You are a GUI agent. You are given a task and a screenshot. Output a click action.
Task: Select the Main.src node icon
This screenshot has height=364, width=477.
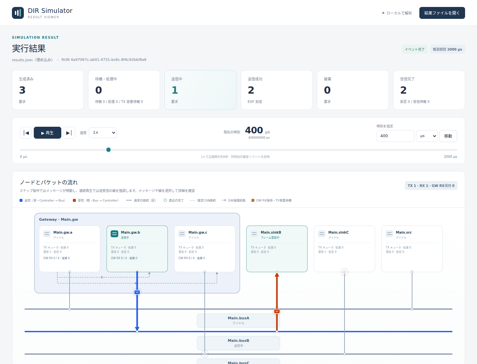(390, 234)
